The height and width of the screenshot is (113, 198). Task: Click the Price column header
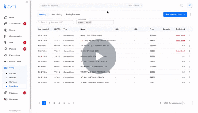pyautogui.click(x=152, y=29)
